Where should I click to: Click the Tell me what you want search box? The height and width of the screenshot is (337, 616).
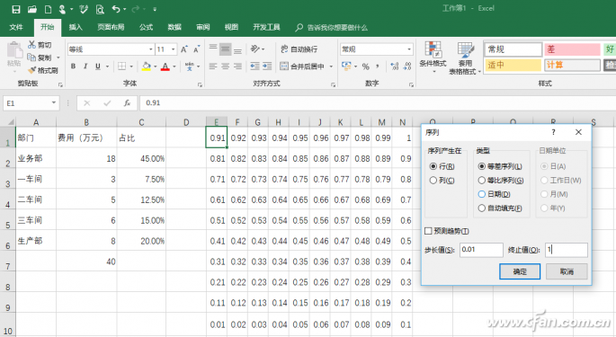click(x=332, y=28)
